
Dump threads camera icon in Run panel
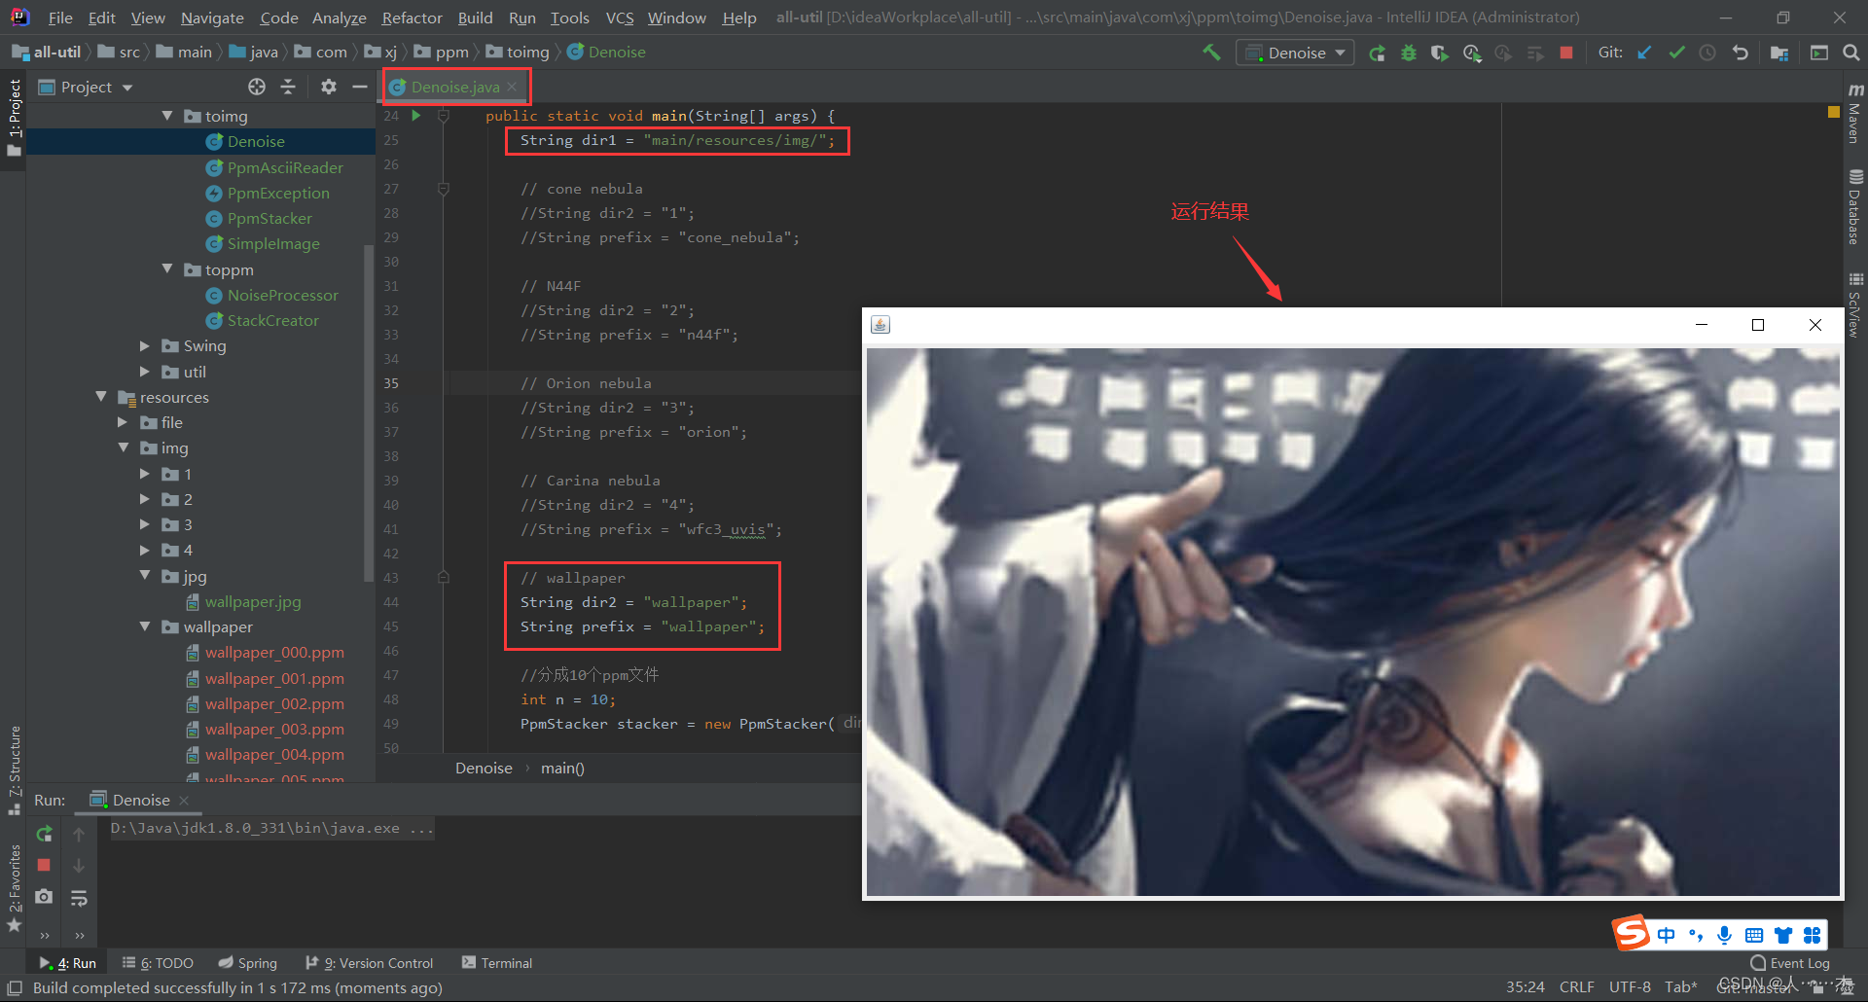click(x=44, y=896)
